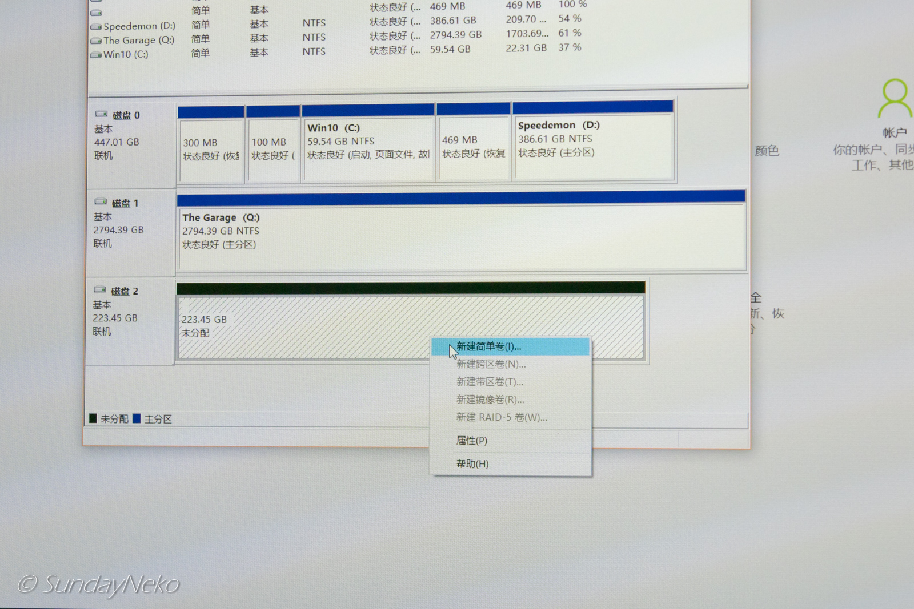Select the 300 MB recovery partition block
This screenshot has height=609, width=914.
211,150
